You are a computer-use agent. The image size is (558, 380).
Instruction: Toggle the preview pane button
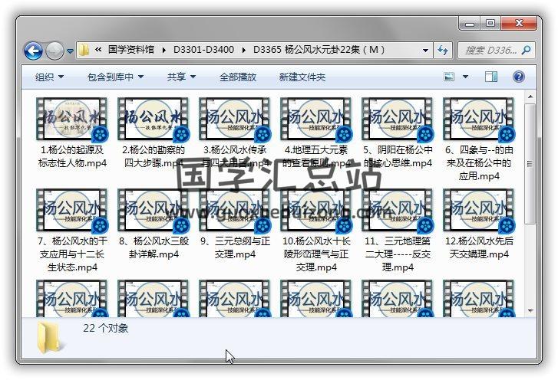click(x=491, y=77)
